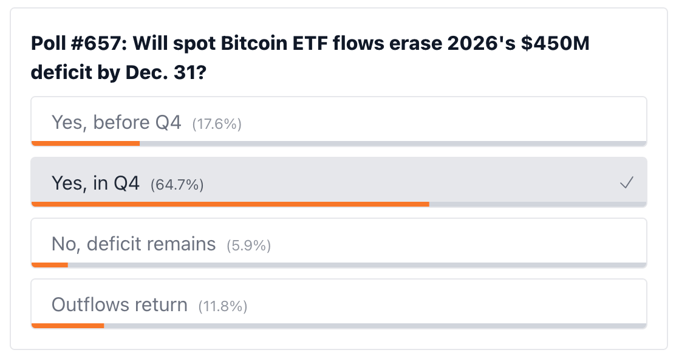Click the orange bar under "Yes, in Q4"

click(x=230, y=204)
